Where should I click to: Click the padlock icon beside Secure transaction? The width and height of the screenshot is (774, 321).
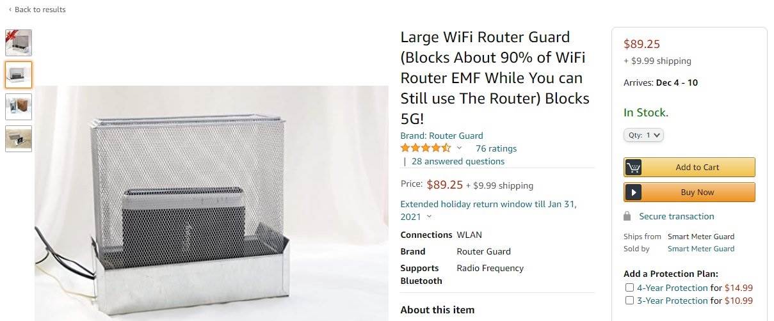(628, 216)
